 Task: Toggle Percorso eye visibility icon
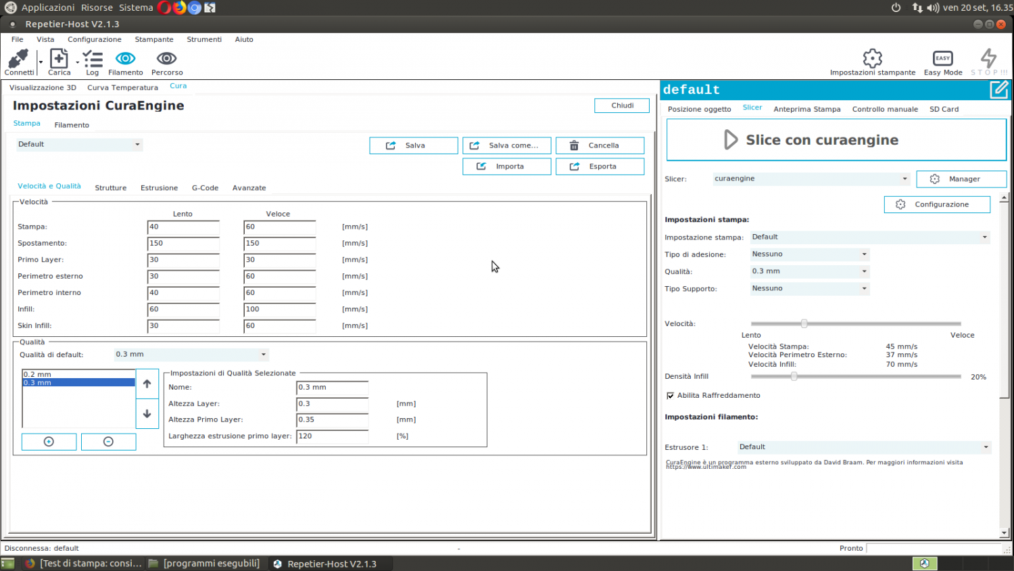point(166,58)
